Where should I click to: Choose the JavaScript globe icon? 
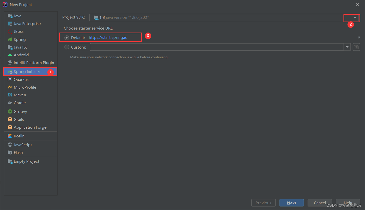click(10, 145)
